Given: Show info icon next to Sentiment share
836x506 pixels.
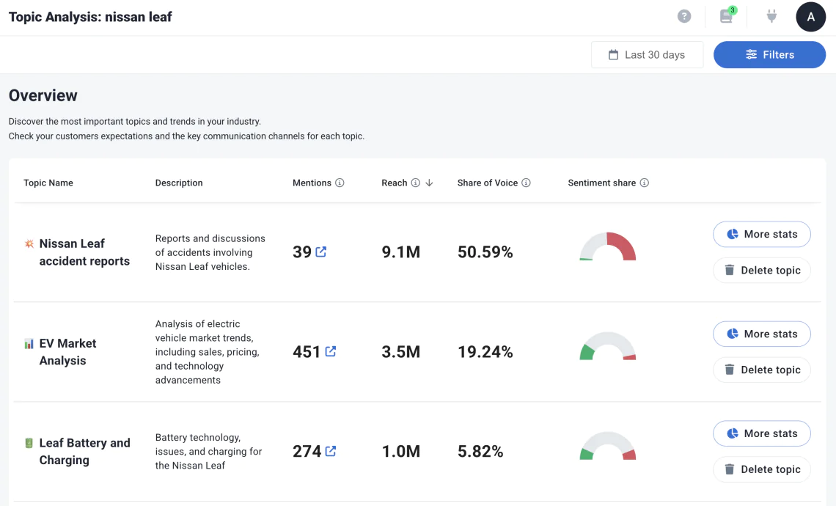Looking at the screenshot, I should point(644,183).
